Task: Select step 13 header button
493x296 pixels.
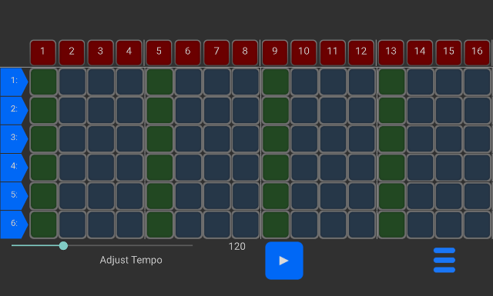Action: click(x=391, y=52)
